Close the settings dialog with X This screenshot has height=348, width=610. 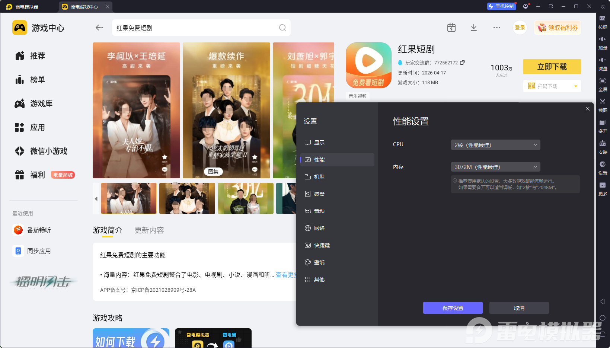coord(587,109)
